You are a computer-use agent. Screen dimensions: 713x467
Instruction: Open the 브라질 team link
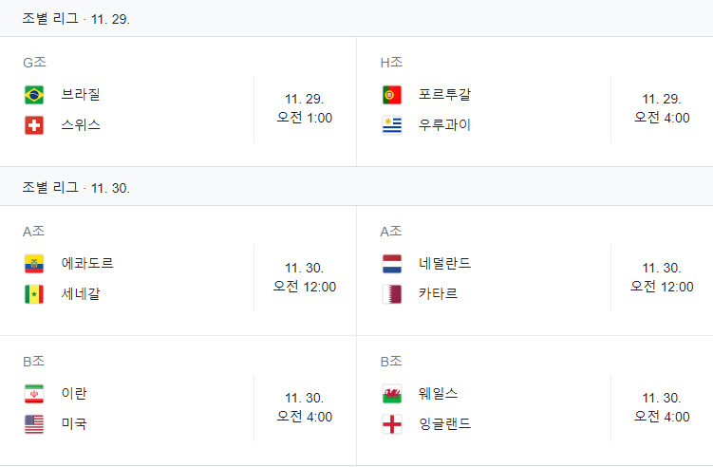pos(81,95)
